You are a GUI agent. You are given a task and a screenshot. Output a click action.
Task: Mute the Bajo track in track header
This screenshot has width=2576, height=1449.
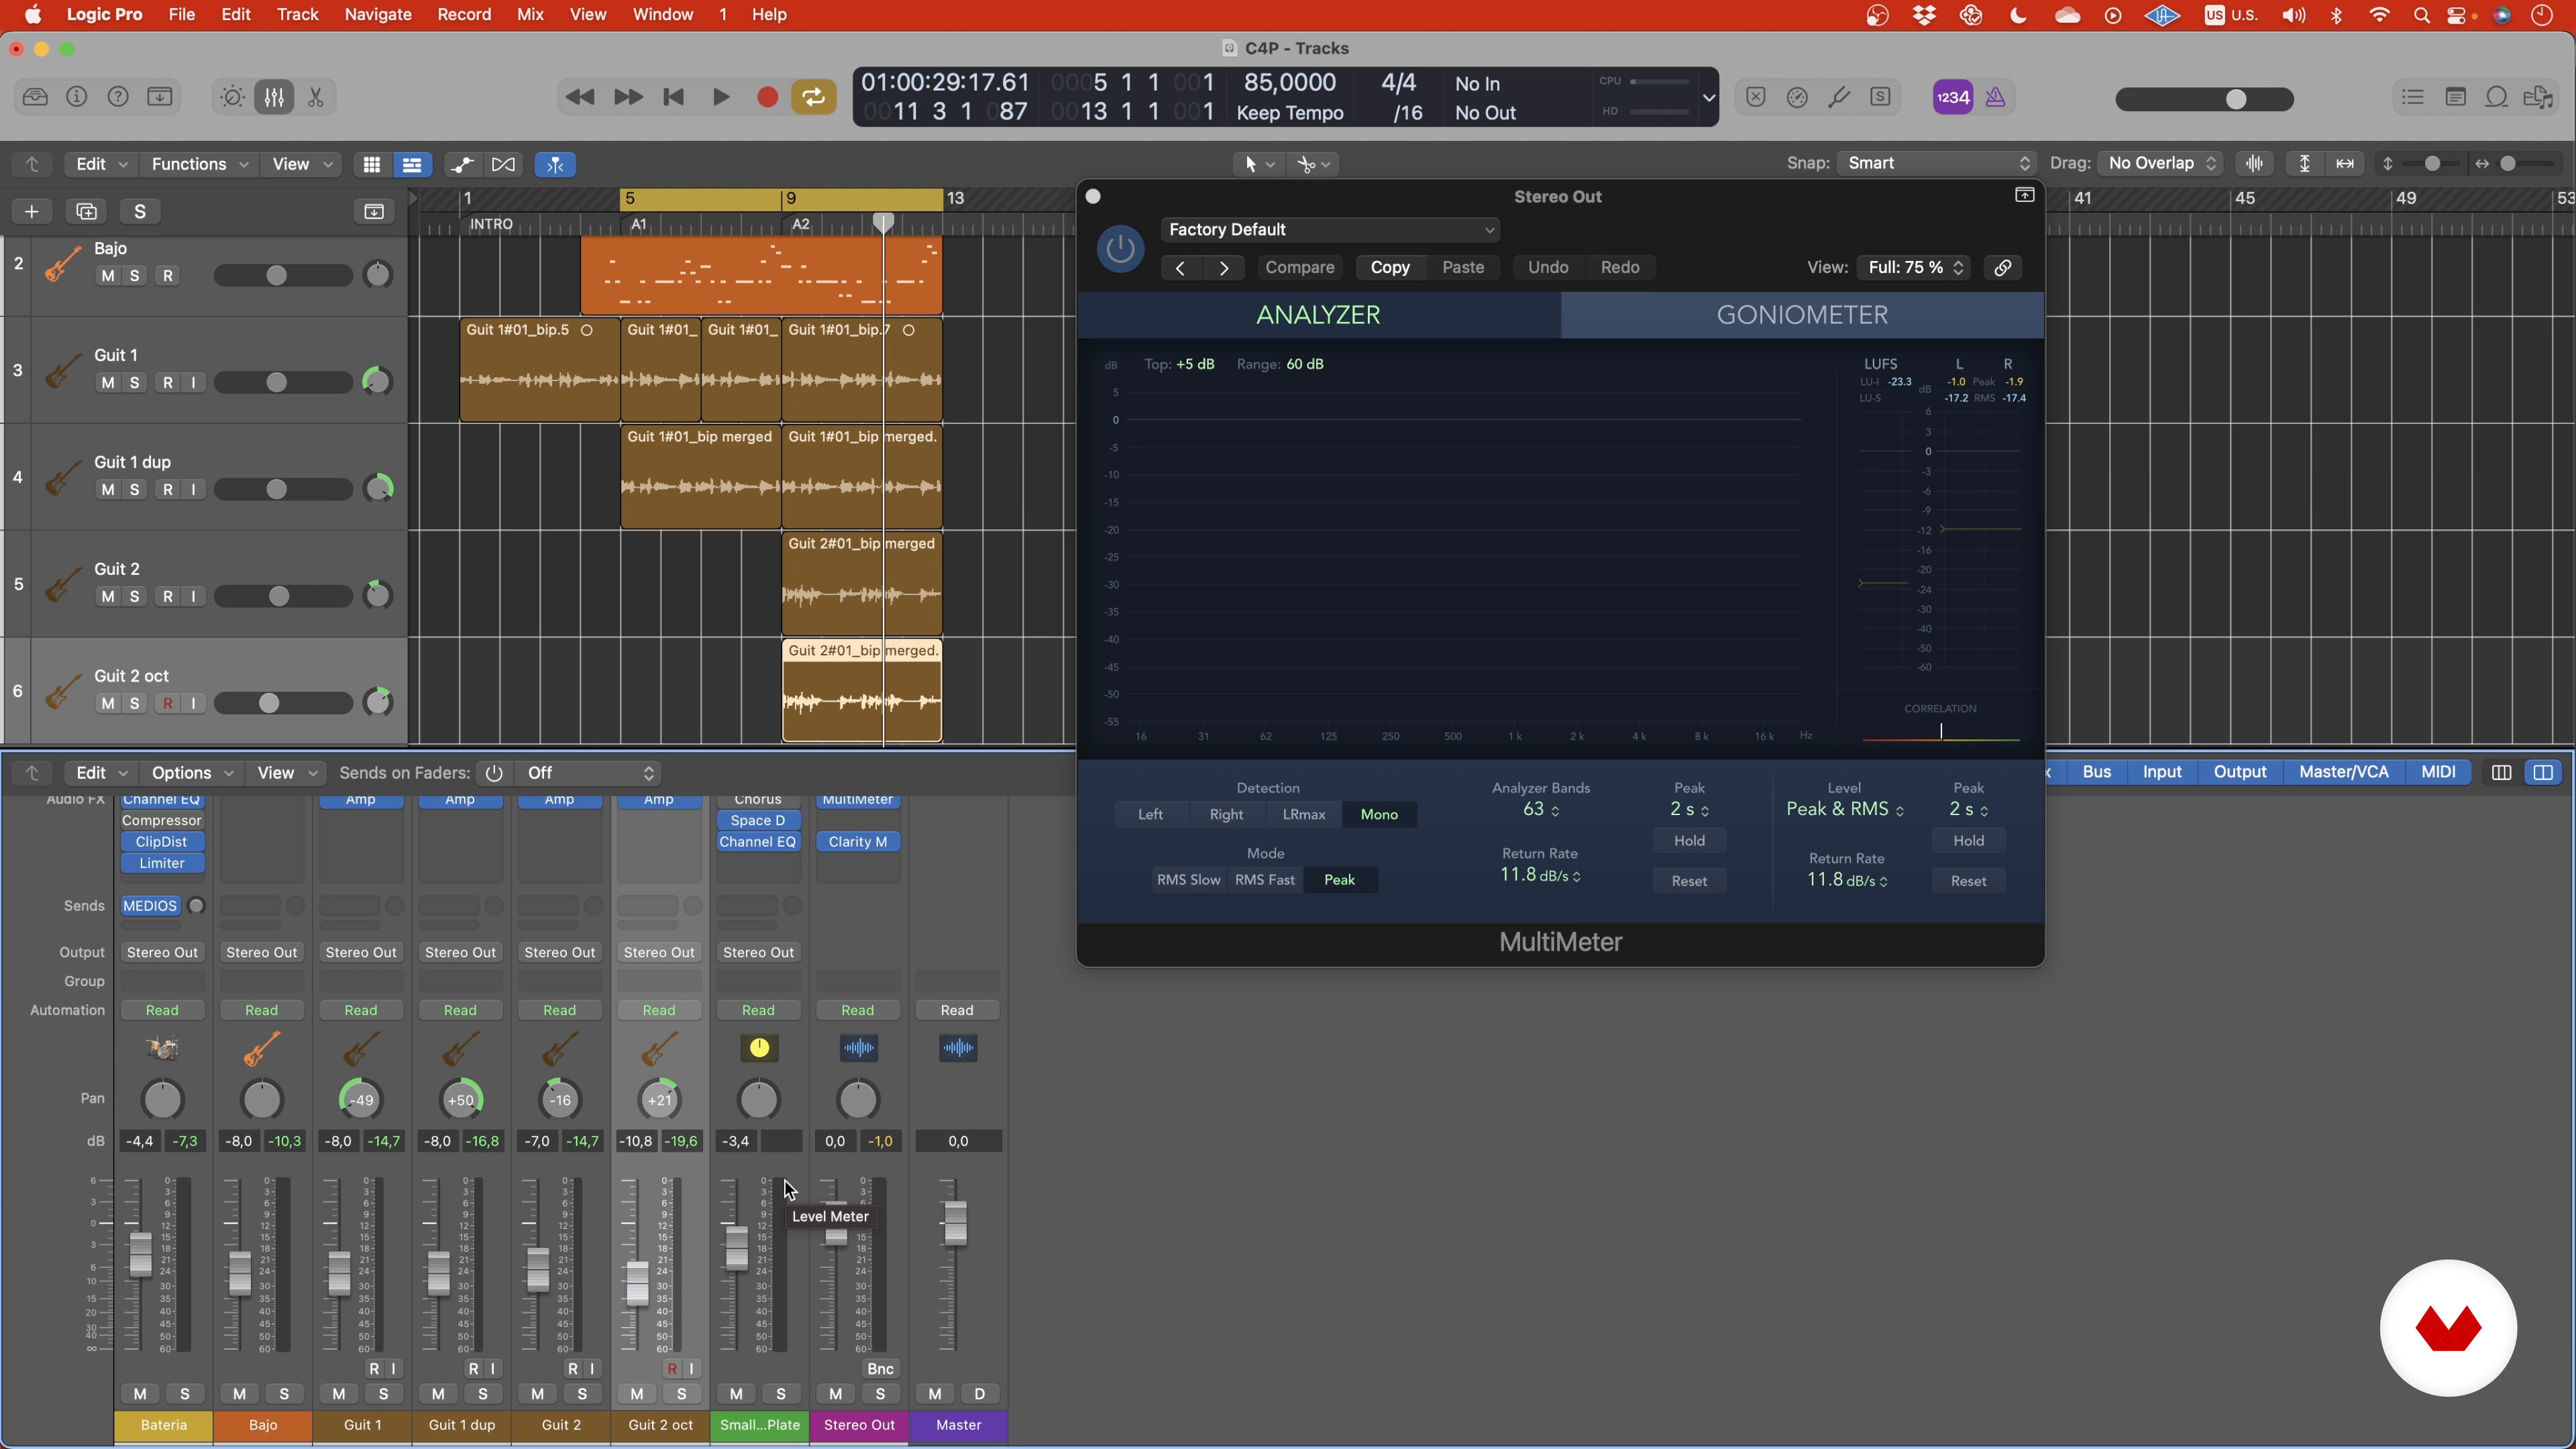pos(108,276)
